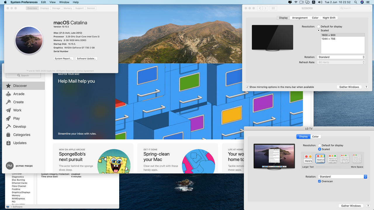
Task: Select 1600 × 900 resolution in list
Action: tap(343, 35)
